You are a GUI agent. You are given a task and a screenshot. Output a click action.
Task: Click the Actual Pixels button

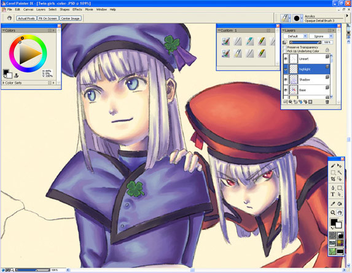26,18
